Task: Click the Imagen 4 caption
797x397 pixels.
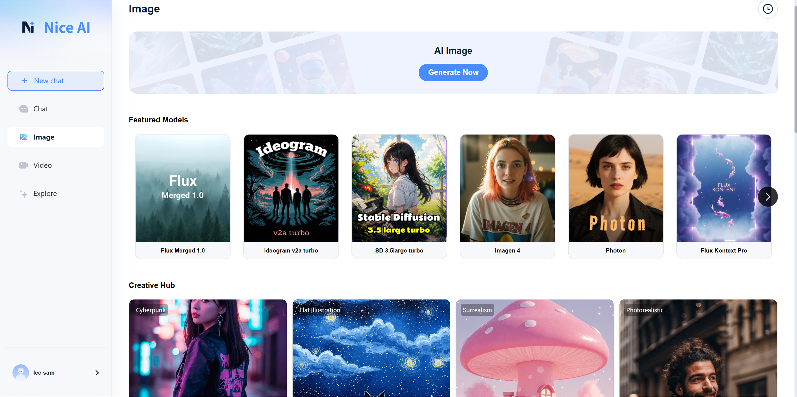Action: [508, 251]
